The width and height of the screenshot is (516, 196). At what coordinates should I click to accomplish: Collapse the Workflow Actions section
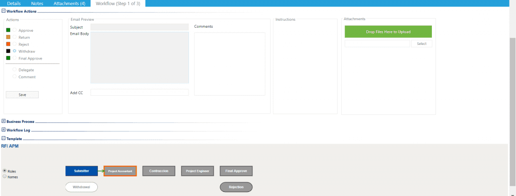click(x=4, y=11)
